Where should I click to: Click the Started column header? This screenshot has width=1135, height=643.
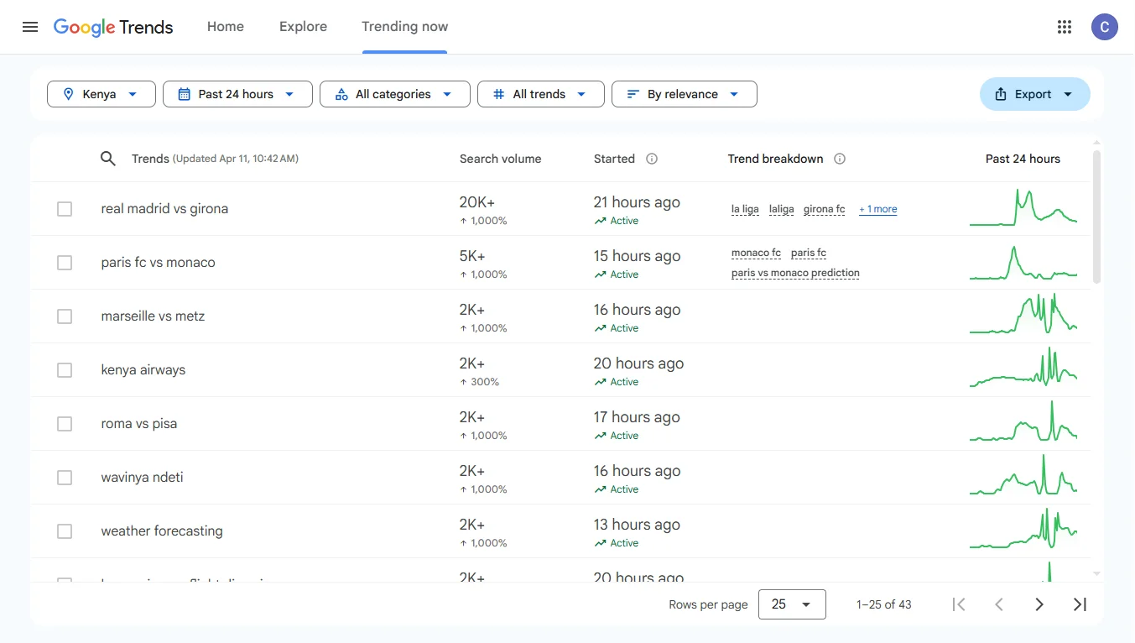(x=614, y=159)
